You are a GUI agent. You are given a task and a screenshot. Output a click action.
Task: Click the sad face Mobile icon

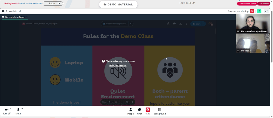pos(55,80)
